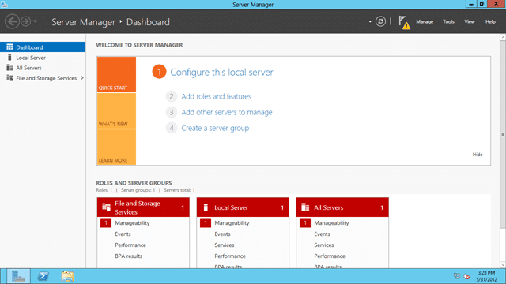Open Events in All Servers tile
This screenshot has height=284, width=506.
[x=322, y=234]
